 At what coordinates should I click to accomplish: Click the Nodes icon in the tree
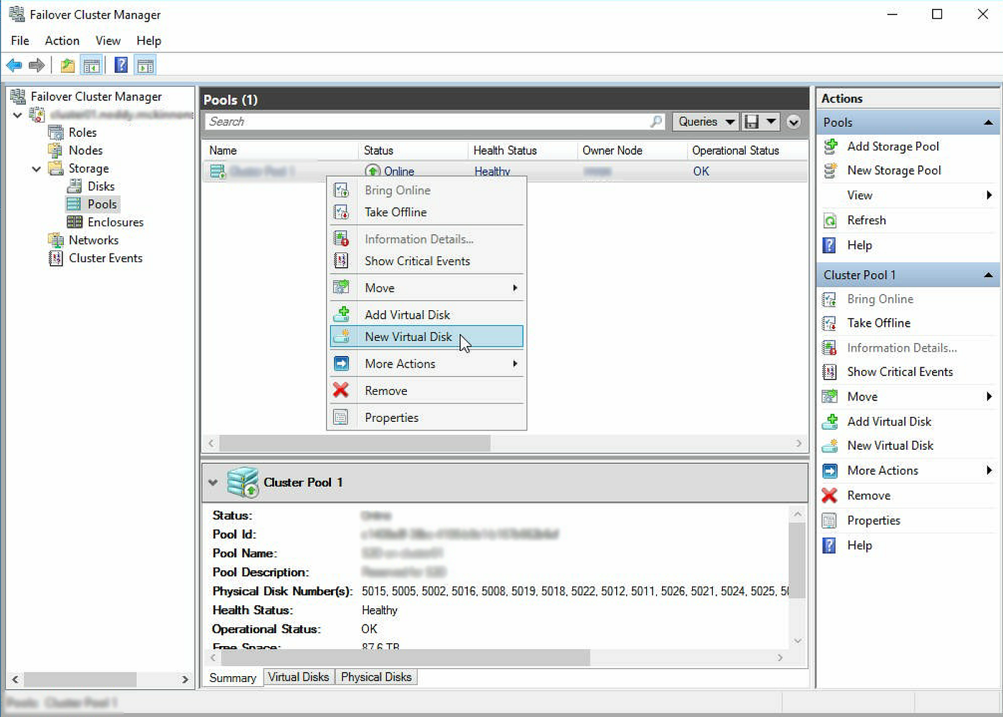[55, 150]
